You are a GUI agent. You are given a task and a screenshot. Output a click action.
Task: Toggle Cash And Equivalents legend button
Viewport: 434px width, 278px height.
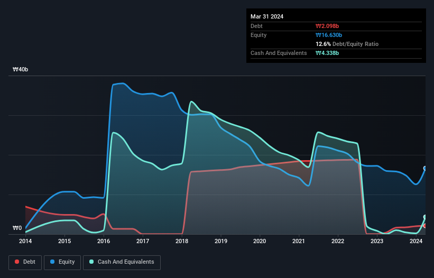click(122, 262)
